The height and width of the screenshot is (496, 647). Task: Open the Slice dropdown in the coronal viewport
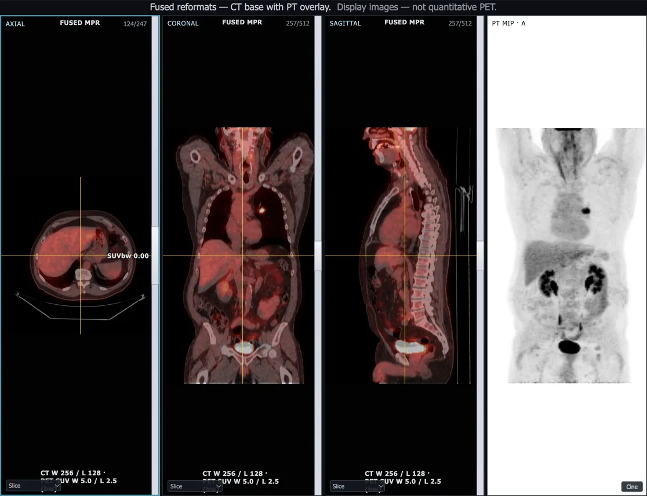coord(195,486)
